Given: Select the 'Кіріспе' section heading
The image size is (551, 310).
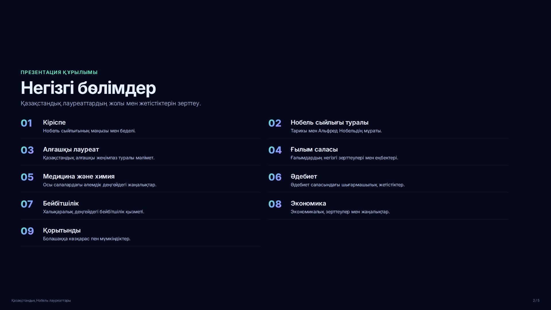Looking at the screenshot, I should point(54,123).
